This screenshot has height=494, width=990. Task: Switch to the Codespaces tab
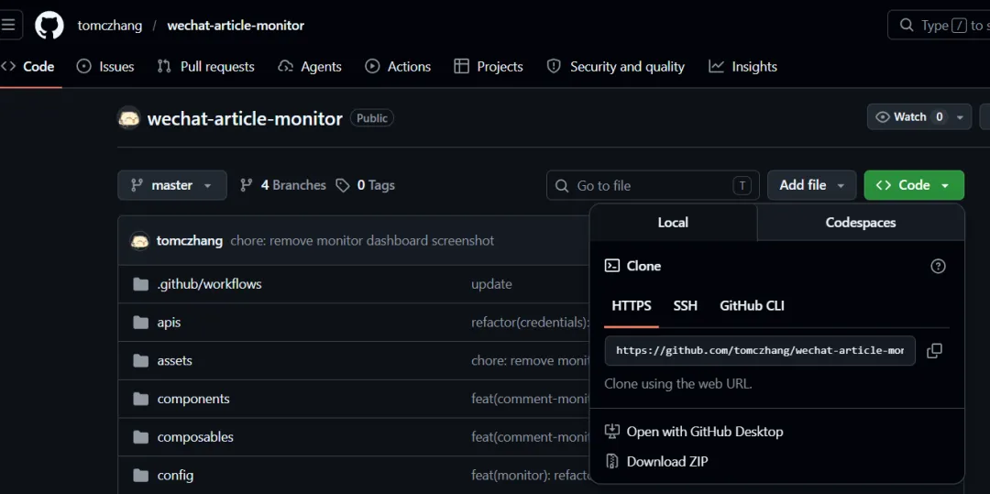(x=860, y=223)
